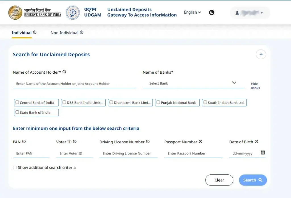Click info icon next to Non-Individual tab

pos(82,32)
